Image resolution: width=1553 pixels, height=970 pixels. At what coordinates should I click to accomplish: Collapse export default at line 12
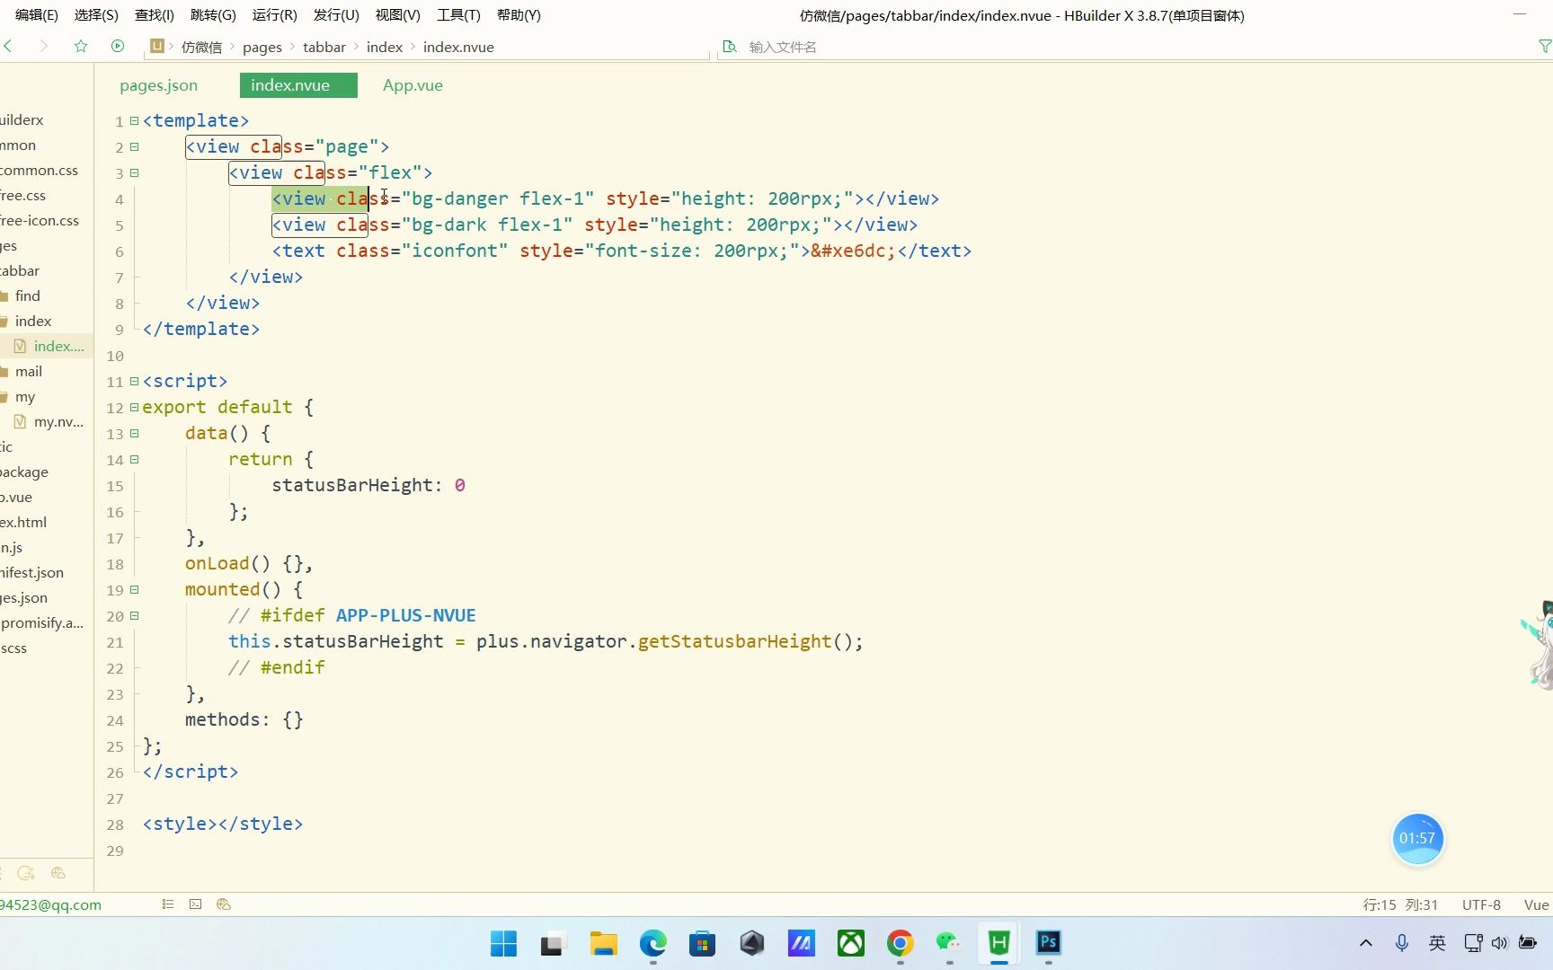[x=134, y=407]
